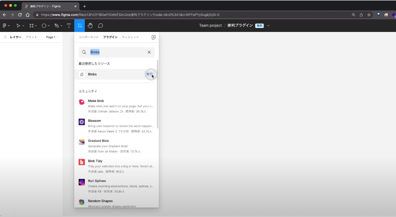Detach resources panel with pop-out icon

[154, 37]
